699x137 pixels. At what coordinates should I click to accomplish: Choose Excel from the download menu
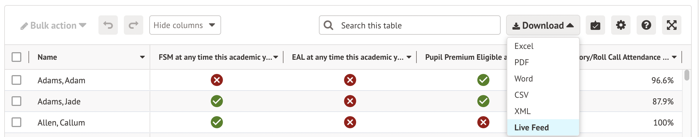point(524,46)
